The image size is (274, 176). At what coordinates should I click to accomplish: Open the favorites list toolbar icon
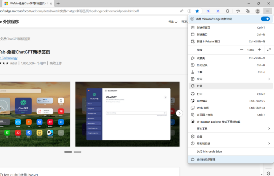238,11
